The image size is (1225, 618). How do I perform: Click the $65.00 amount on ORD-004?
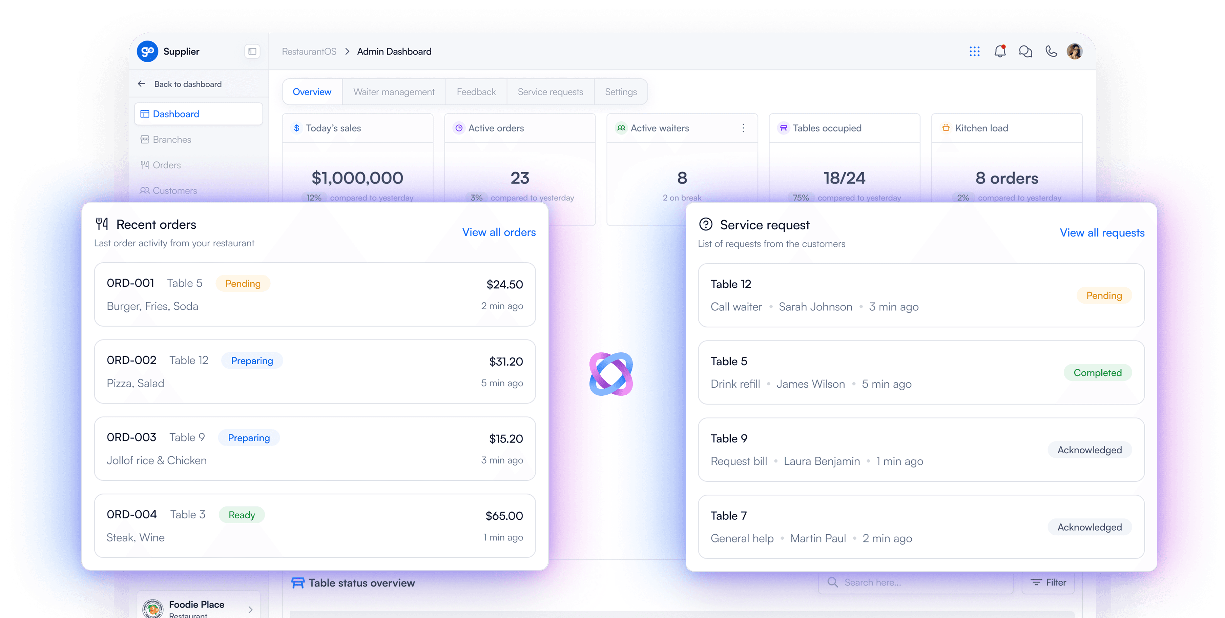pyautogui.click(x=504, y=516)
